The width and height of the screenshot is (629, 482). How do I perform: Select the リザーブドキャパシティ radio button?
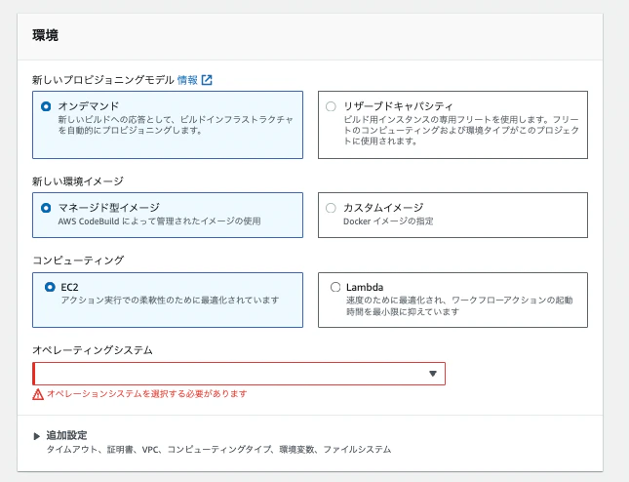point(331,106)
